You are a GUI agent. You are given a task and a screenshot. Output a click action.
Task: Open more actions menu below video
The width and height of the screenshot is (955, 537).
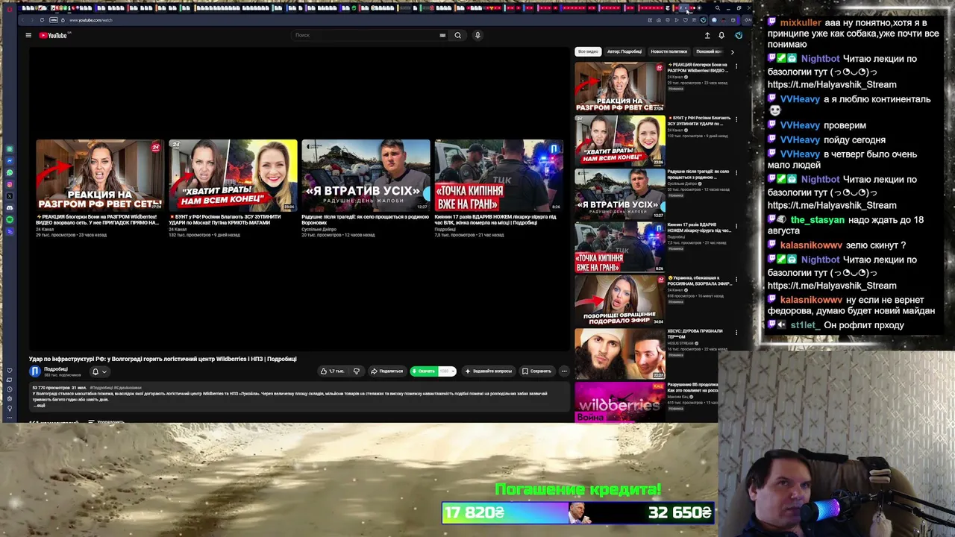coord(564,371)
